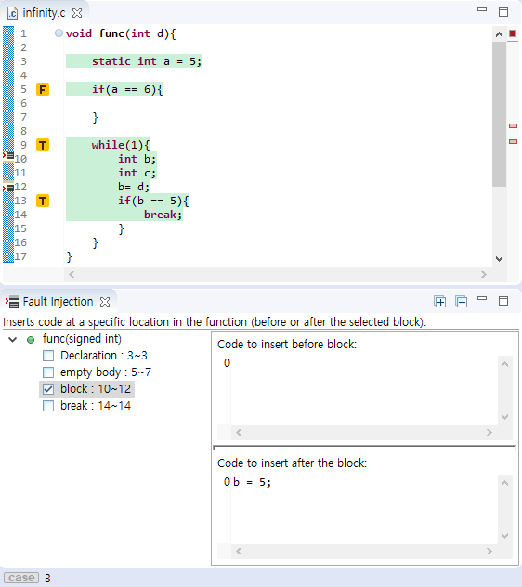The height and width of the screenshot is (587, 522).
Task: Click after-block editor scroll left arrow
Action: tap(239, 552)
